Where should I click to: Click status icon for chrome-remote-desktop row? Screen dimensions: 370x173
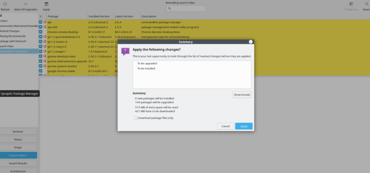(x=41, y=32)
